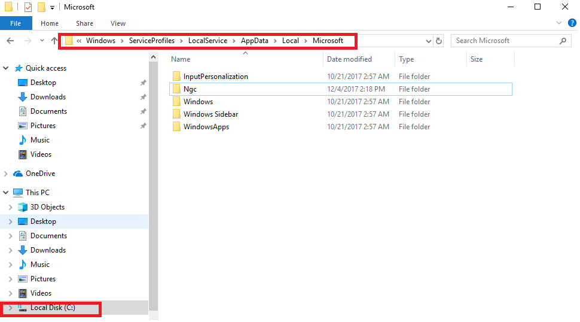The height and width of the screenshot is (322, 580).
Task: Click LocalService in the address breadcrumb
Action: [x=207, y=41]
